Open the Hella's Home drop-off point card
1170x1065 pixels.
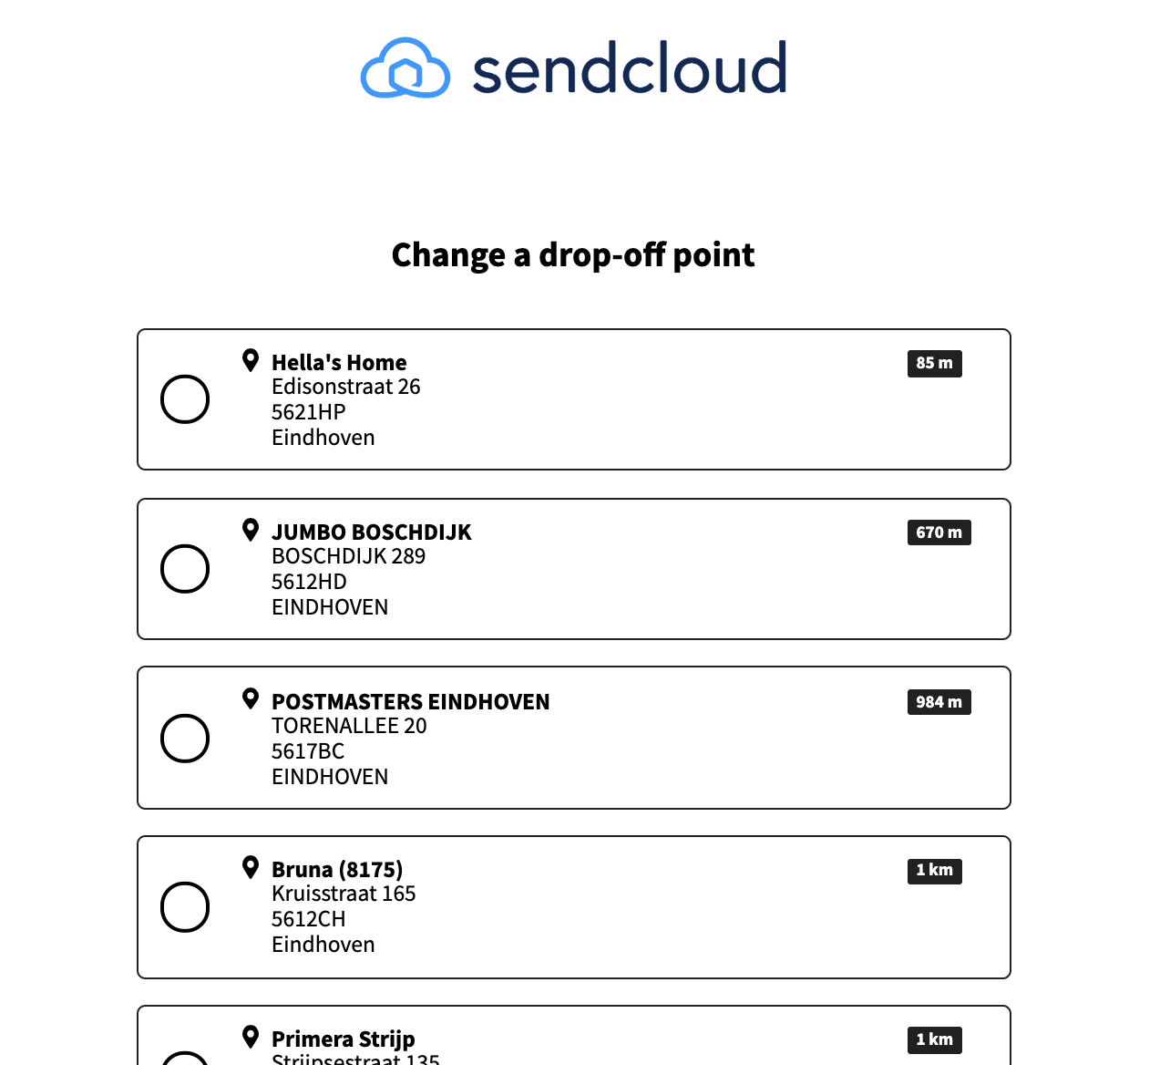[x=573, y=399]
